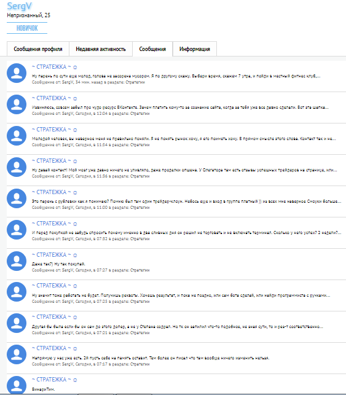Click avatar beside the 07:25 message
Screen dimensions: 346x395
coord(17,292)
